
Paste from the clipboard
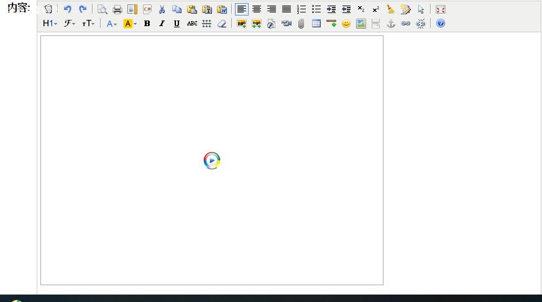[192, 9]
